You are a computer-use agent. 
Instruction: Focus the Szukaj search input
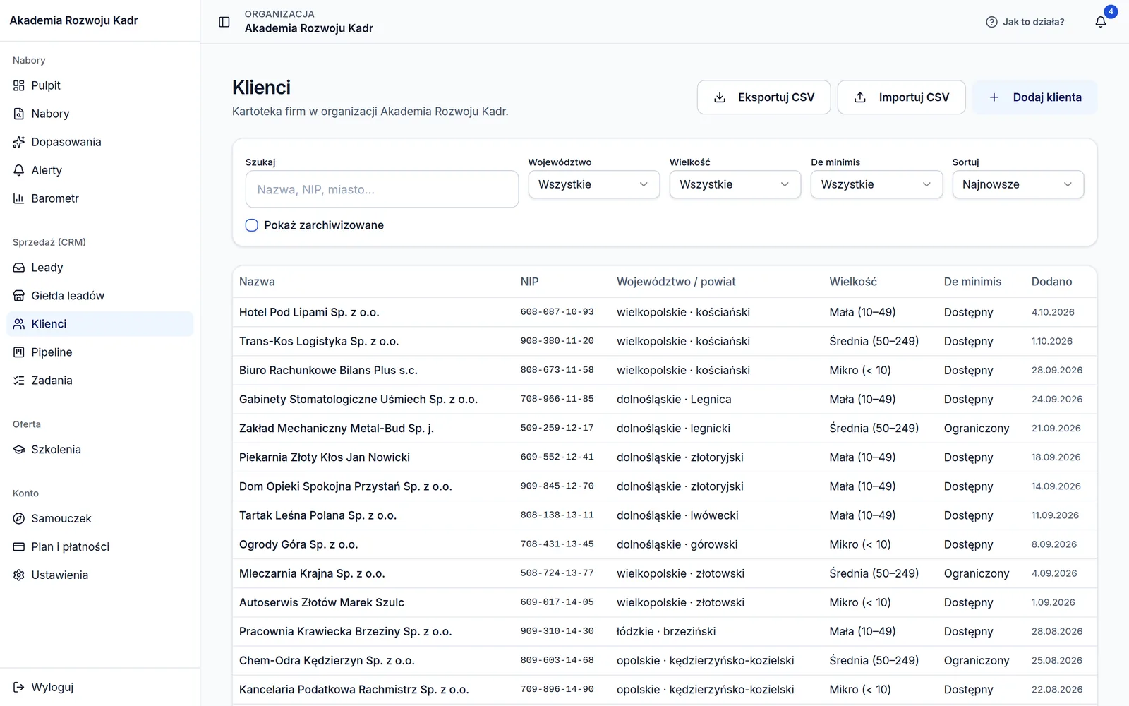(x=382, y=189)
